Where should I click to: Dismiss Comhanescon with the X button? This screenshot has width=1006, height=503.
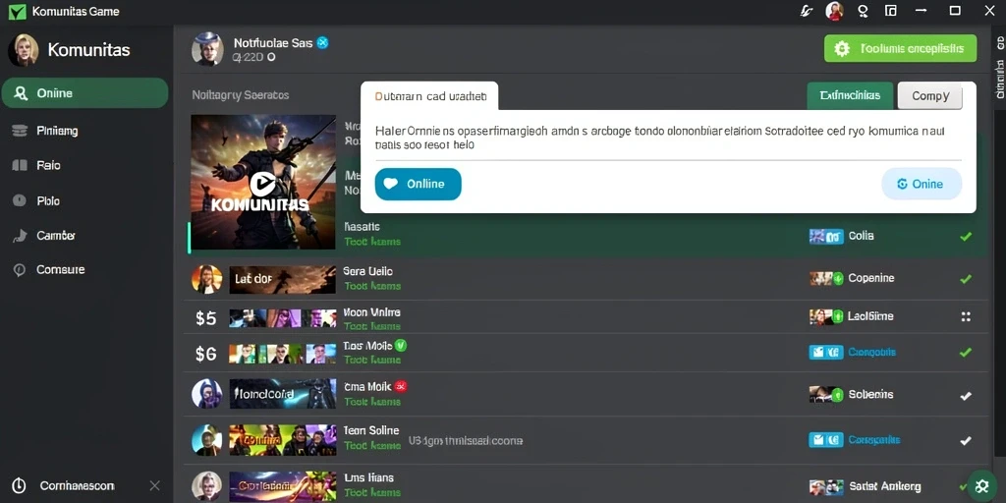coord(154,485)
